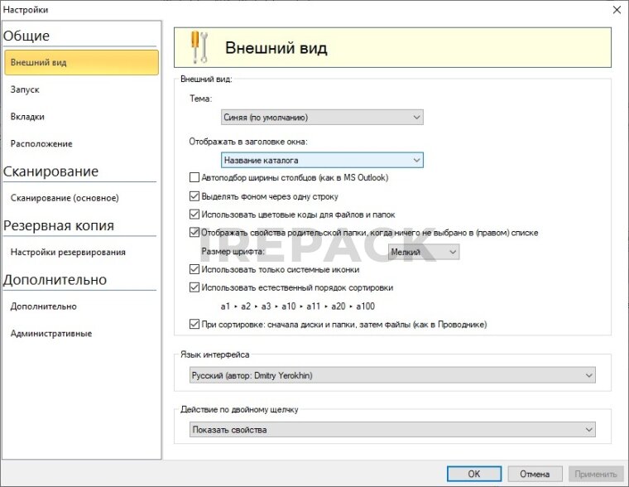Open the Размер шрифта dropdown
The height and width of the screenshot is (487, 629).
pyautogui.click(x=424, y=252)
